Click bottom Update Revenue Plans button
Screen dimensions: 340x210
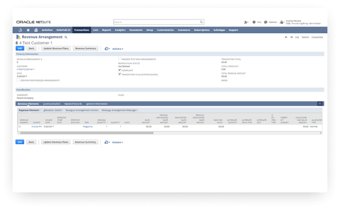click(x=56, y=142)
